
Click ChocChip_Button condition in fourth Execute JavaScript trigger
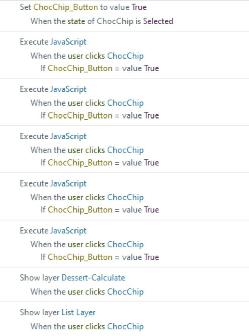80,210
